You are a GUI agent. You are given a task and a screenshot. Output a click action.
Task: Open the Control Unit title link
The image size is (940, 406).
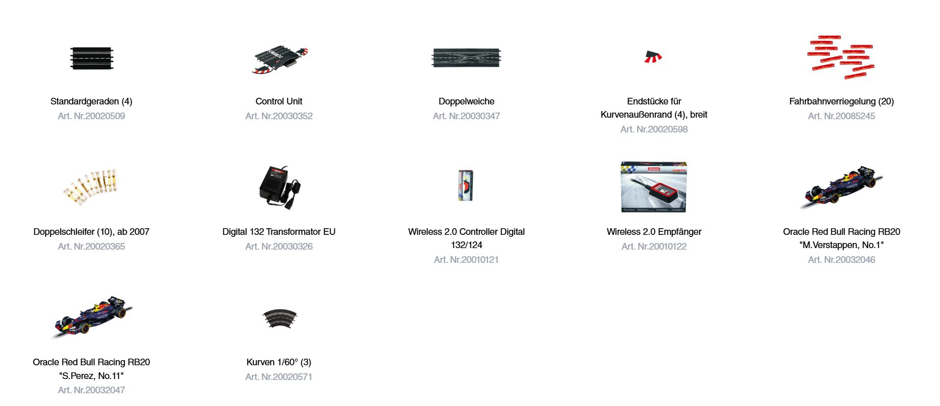coord(279,101)
